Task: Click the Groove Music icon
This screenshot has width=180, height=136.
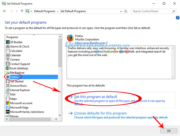Action: click(x=8, y=86)
